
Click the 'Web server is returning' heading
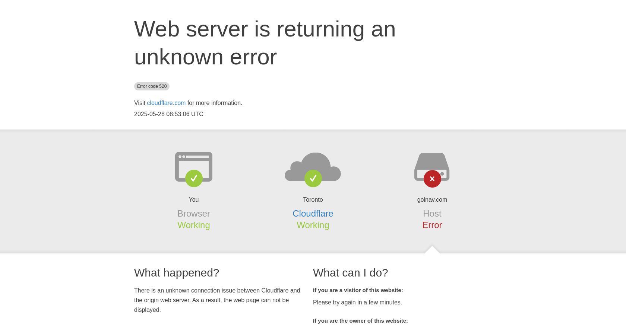pos(265,43)
